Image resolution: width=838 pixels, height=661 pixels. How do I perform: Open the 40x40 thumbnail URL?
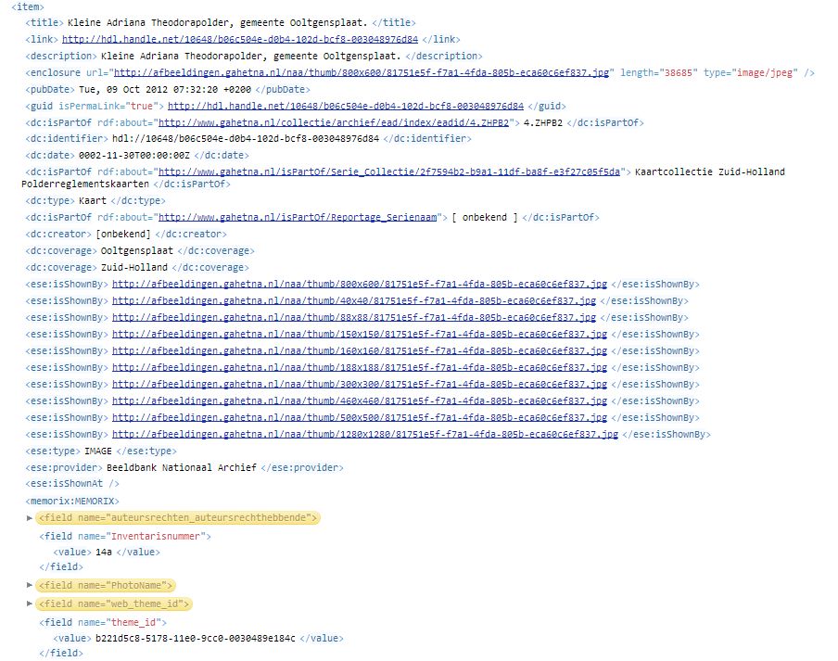[354, 301]
